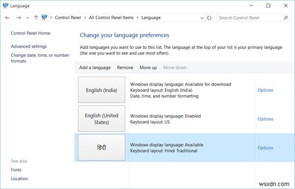This screenshot has width=295, height=189.
Task: Open Options for Hindi
Action: tap(265, 148)
